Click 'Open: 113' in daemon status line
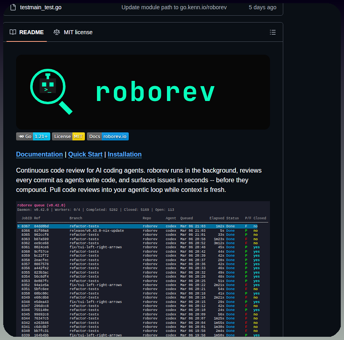Screen dimensions: 344x340 (165, 210)
